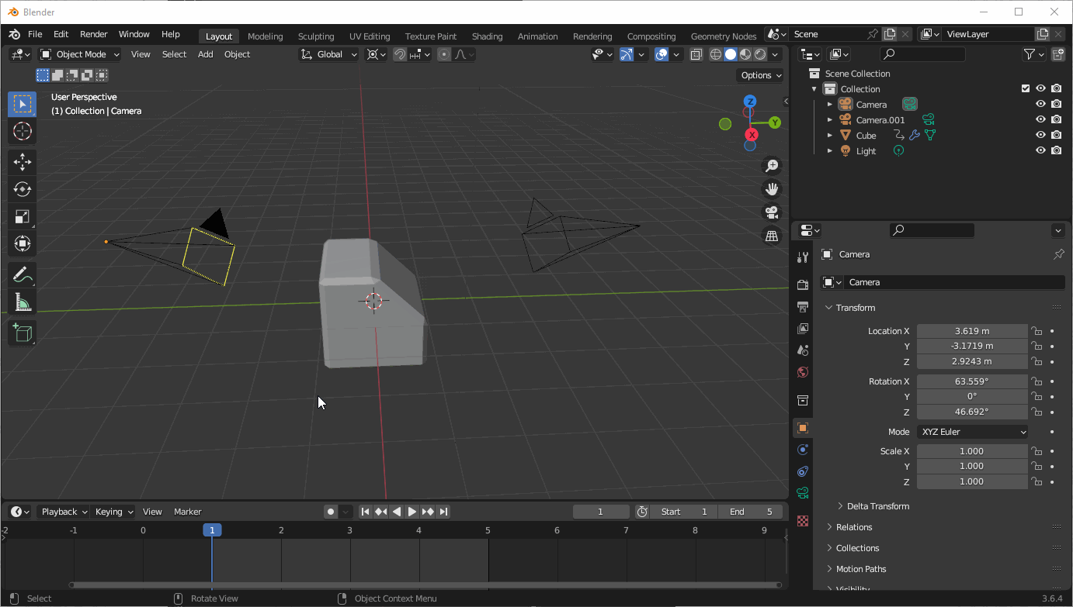Disable the Light's render camera toggle
This screenshot has width=1073, height=607.
point(1056,150)
